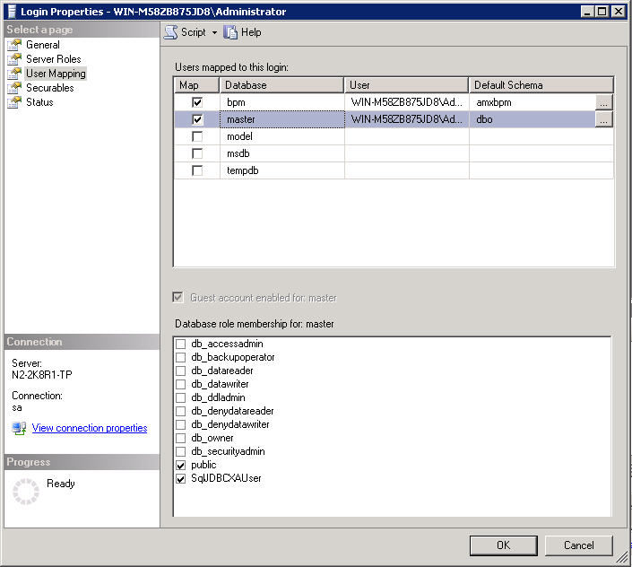Image resolution: width=632 pixels, height=567 pixels.
Task: Select the Securables page icon
Action: tap(13, 88)
